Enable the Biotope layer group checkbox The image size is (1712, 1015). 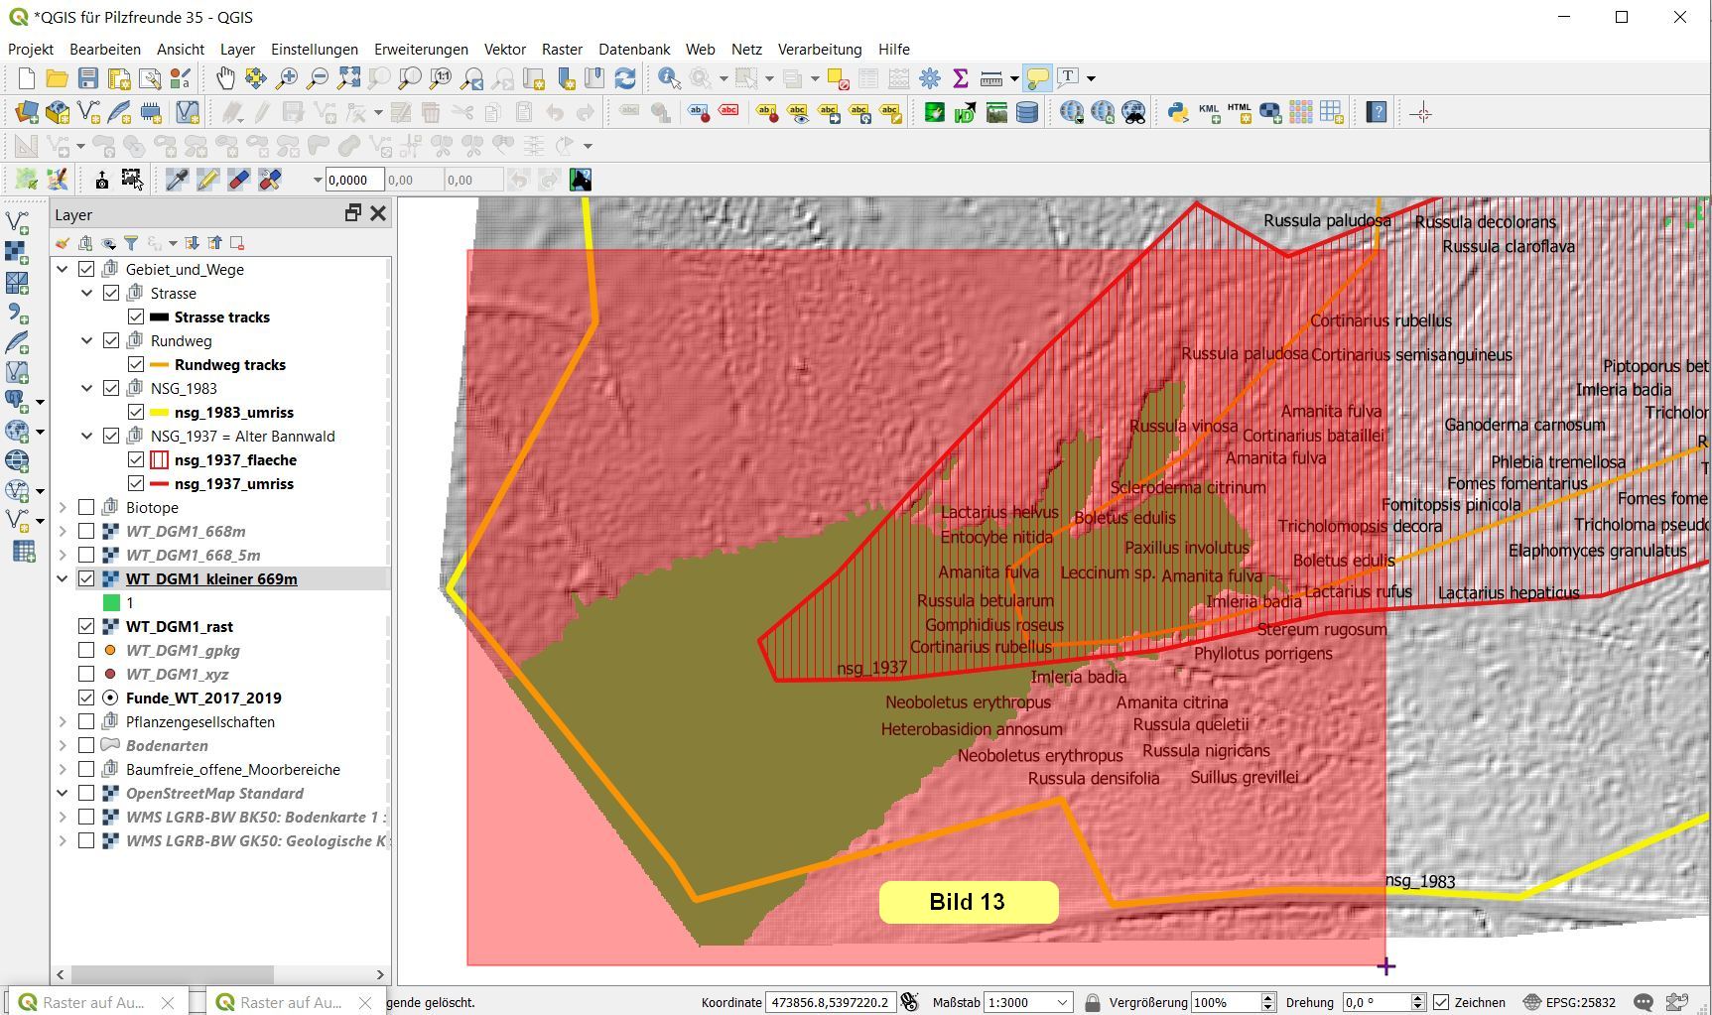(86, 508)
